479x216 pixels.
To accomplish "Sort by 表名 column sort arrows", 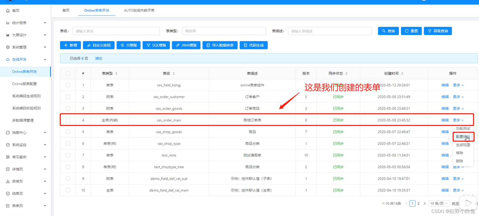I will [174, 73].
